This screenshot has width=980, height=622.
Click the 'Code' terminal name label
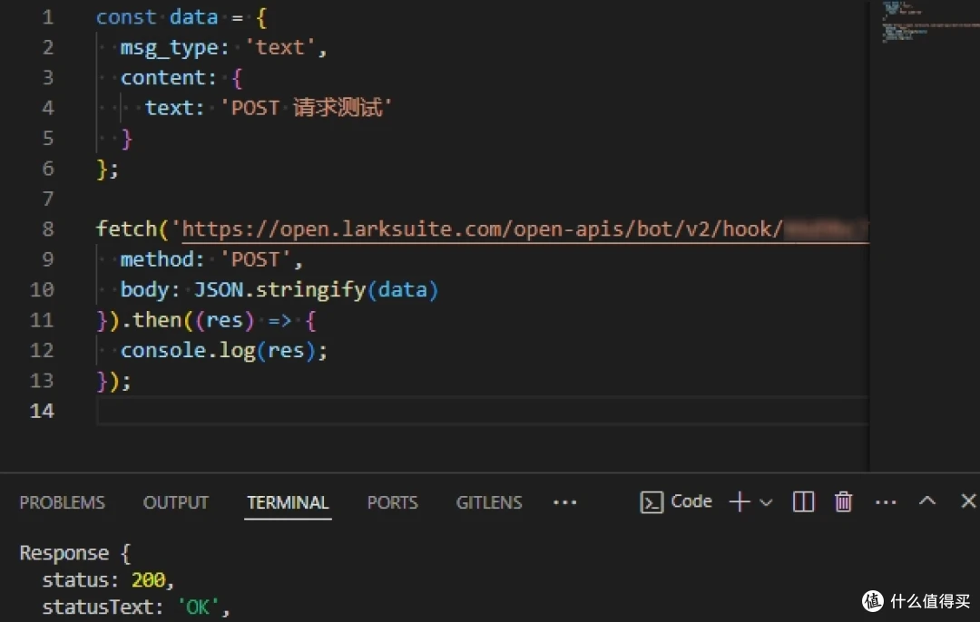[x=691, y=501]
